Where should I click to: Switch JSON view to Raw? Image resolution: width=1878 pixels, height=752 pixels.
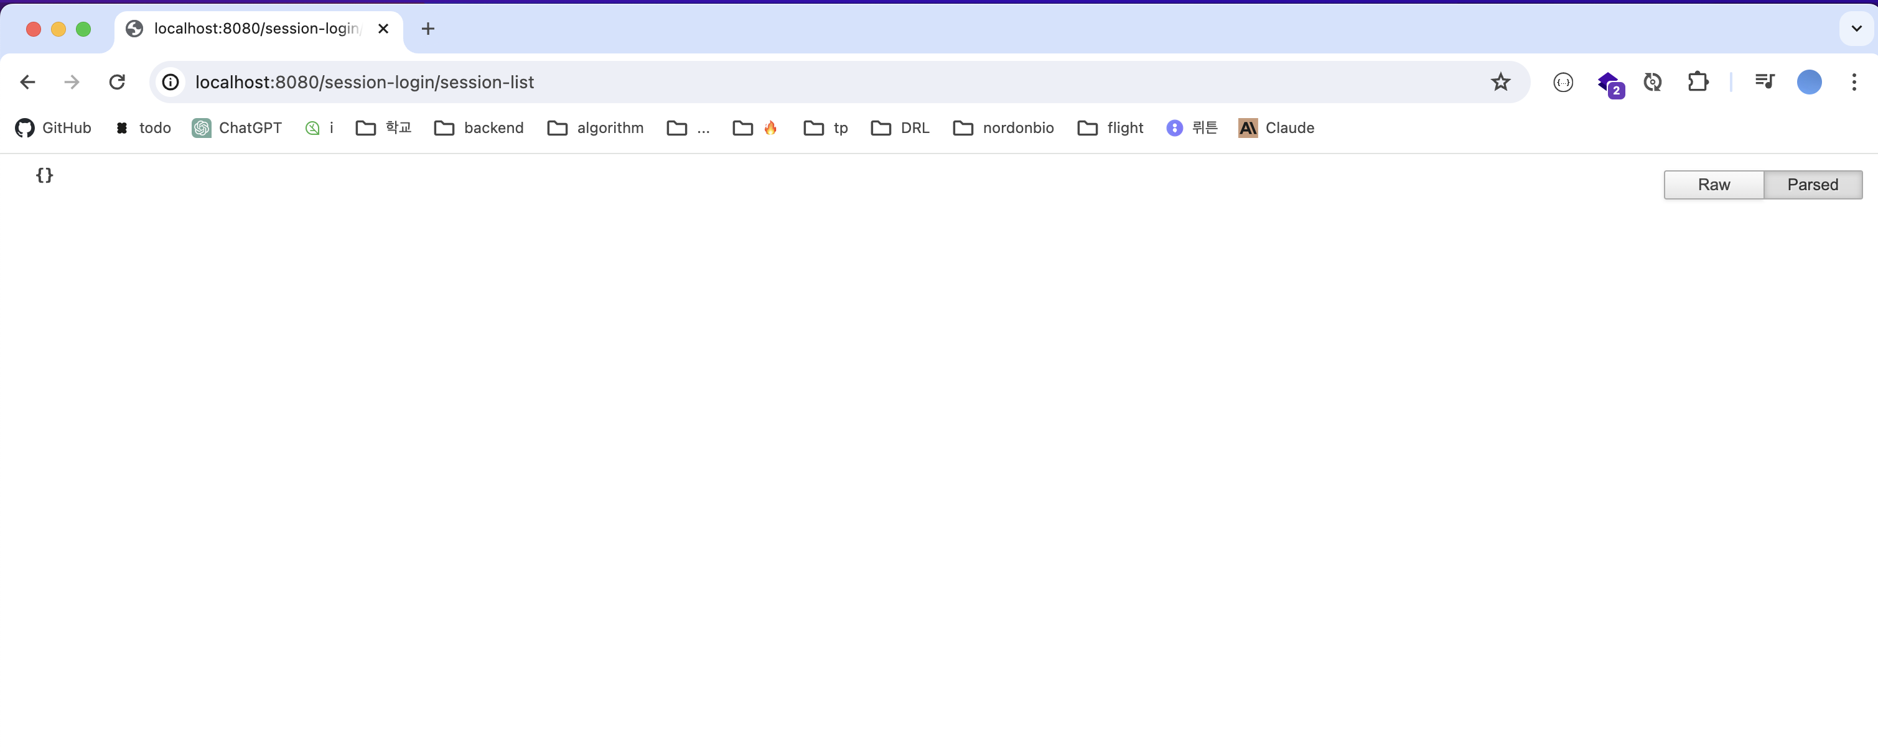(x=1713, y=184)
